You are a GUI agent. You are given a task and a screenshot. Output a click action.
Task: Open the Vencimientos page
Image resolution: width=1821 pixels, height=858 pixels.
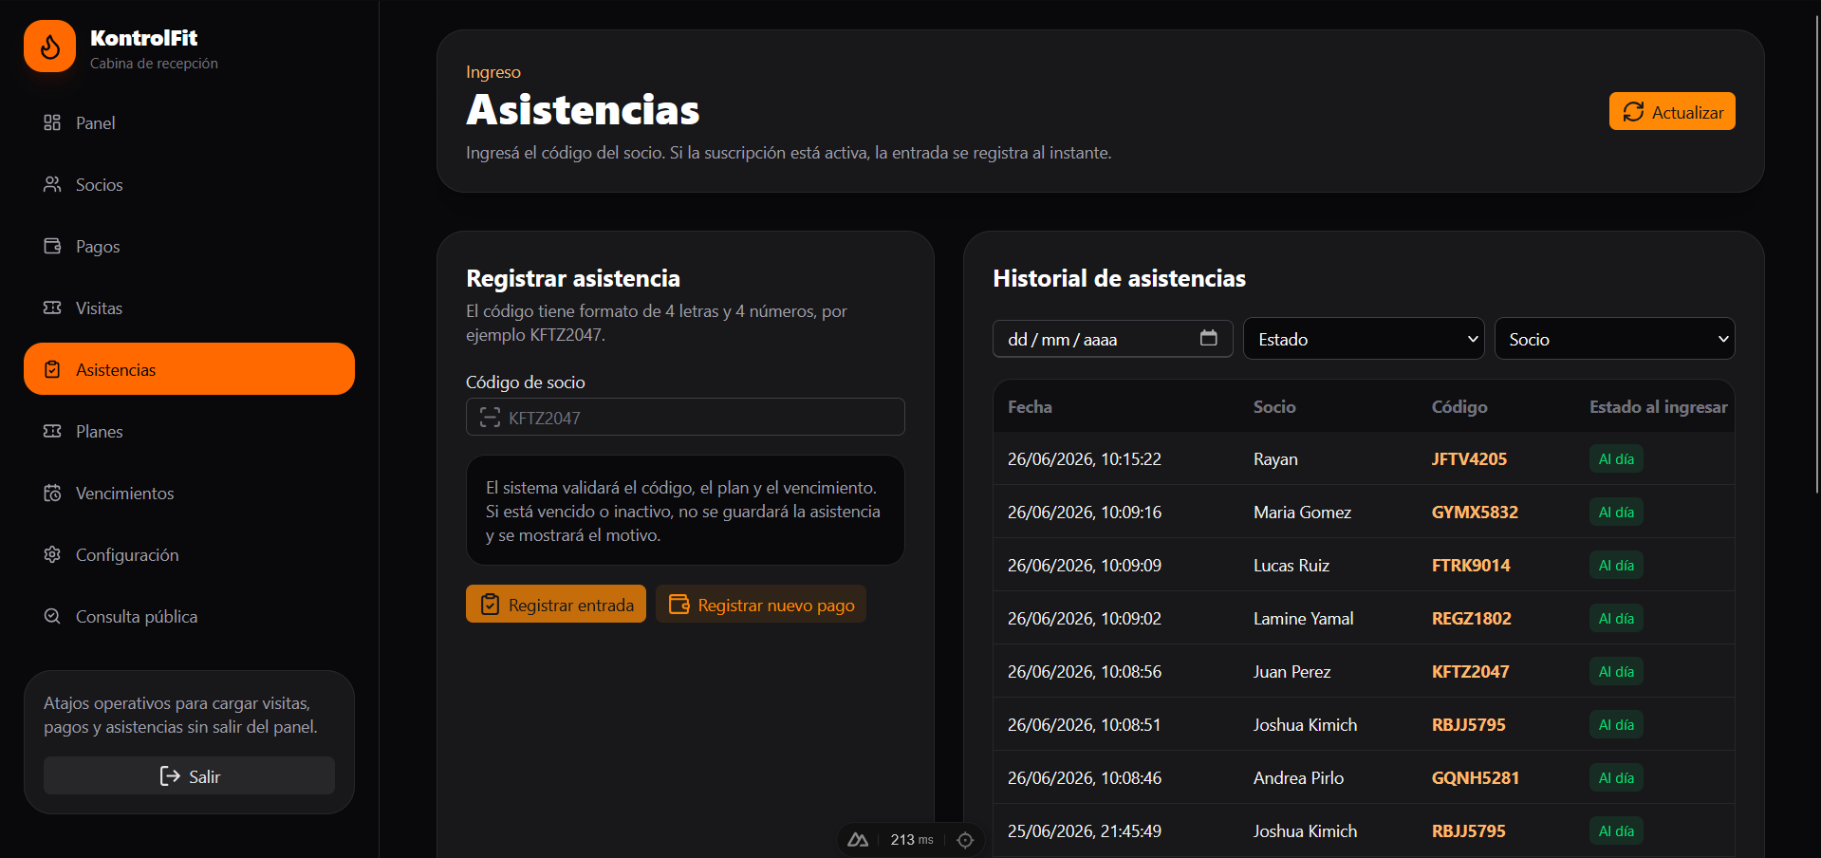(x=189, y=493)
